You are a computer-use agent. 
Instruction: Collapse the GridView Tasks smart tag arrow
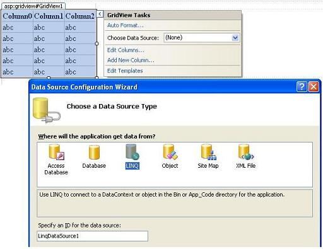[x=100, y=14]
